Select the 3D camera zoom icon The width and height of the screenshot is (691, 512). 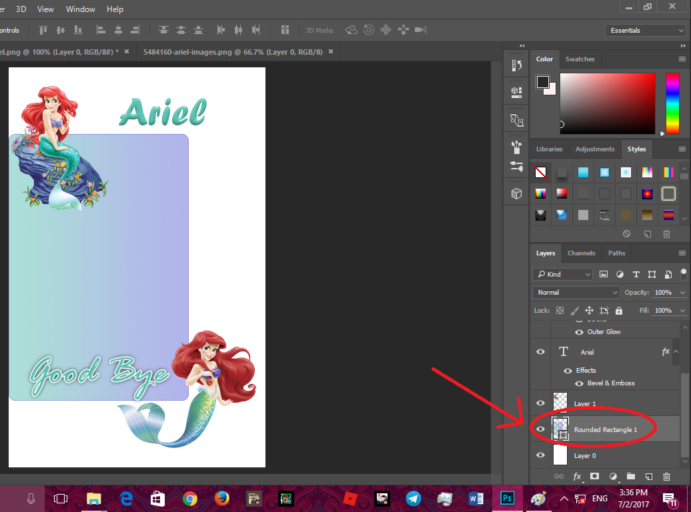click(x=421, y=30)
